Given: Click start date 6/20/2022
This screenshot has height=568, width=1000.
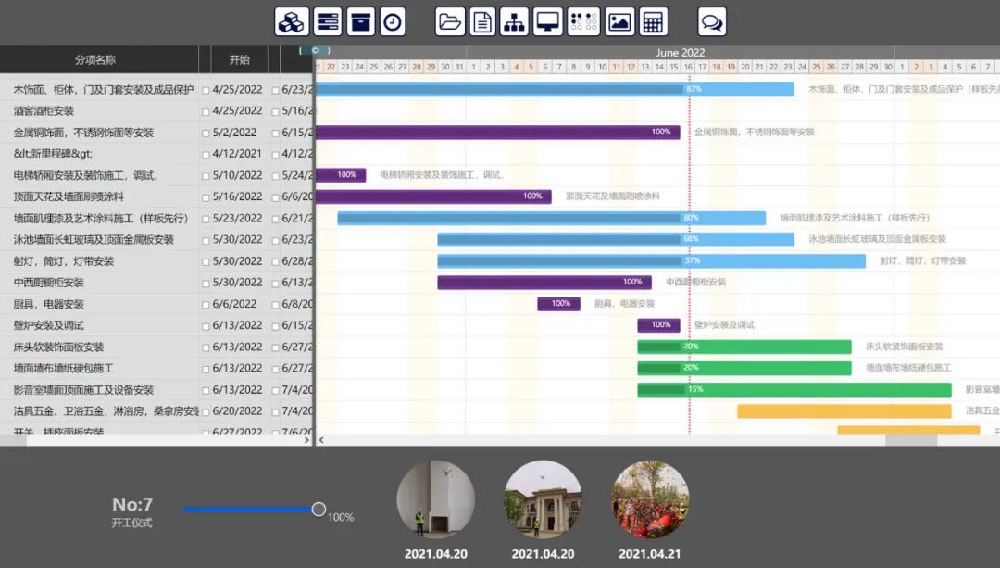Looking at the screenshot, I should point(237,411).
